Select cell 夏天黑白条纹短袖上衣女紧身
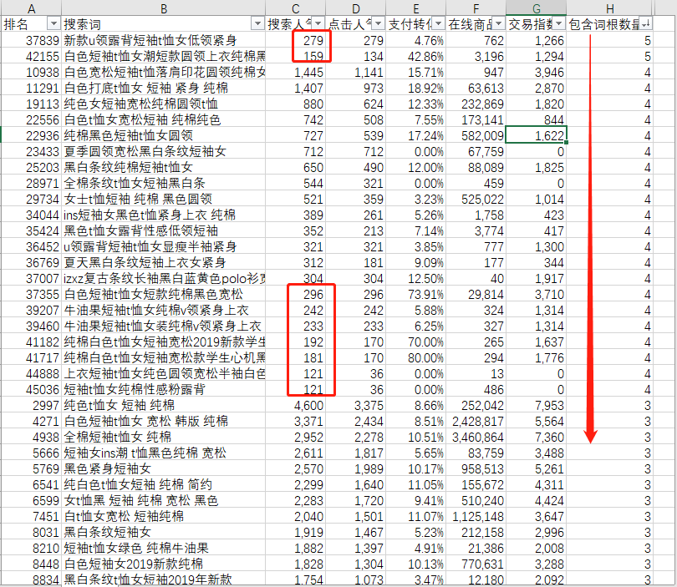This screenshot has height=587, width=677. [x=163, y=263]
